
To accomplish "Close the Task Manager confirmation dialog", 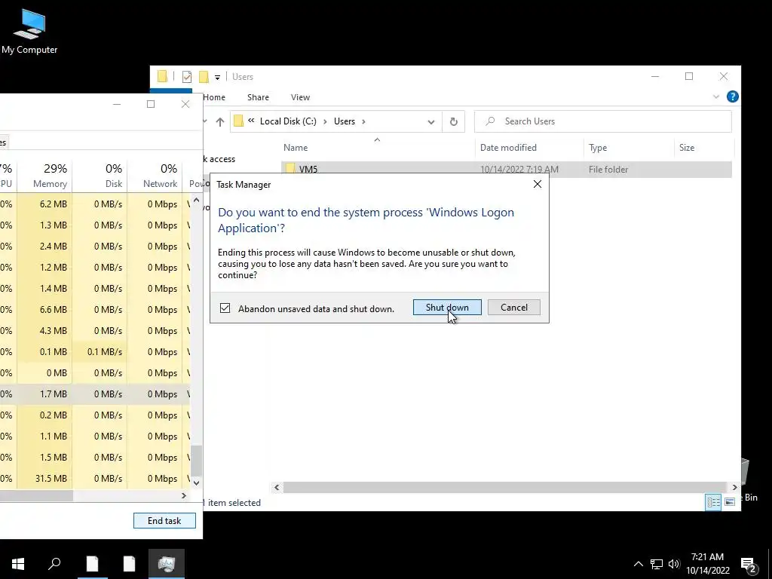I will 537,184.
